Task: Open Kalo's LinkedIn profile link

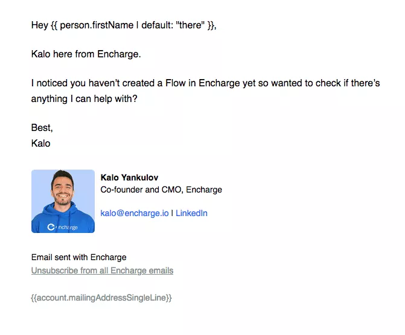Action: [191, 213]
